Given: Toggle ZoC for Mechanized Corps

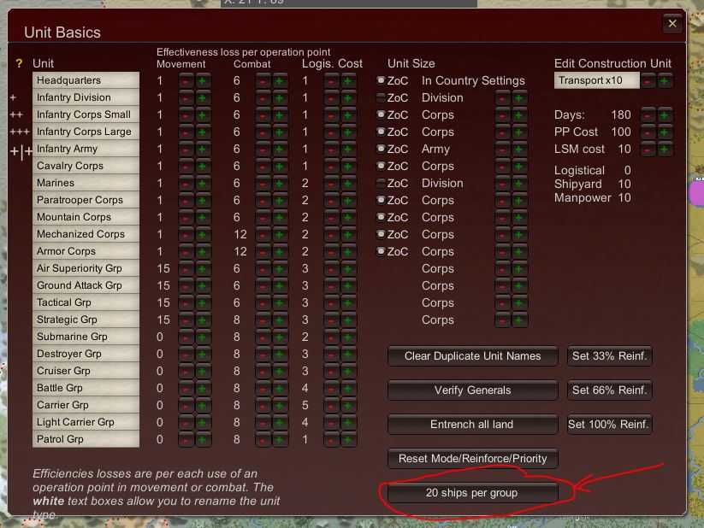Looking at the screenshot, I should coord(381,234).
